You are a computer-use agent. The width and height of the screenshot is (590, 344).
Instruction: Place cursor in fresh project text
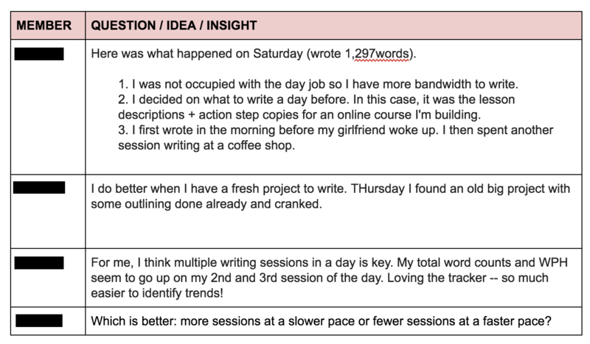click(x=330, y=196)
